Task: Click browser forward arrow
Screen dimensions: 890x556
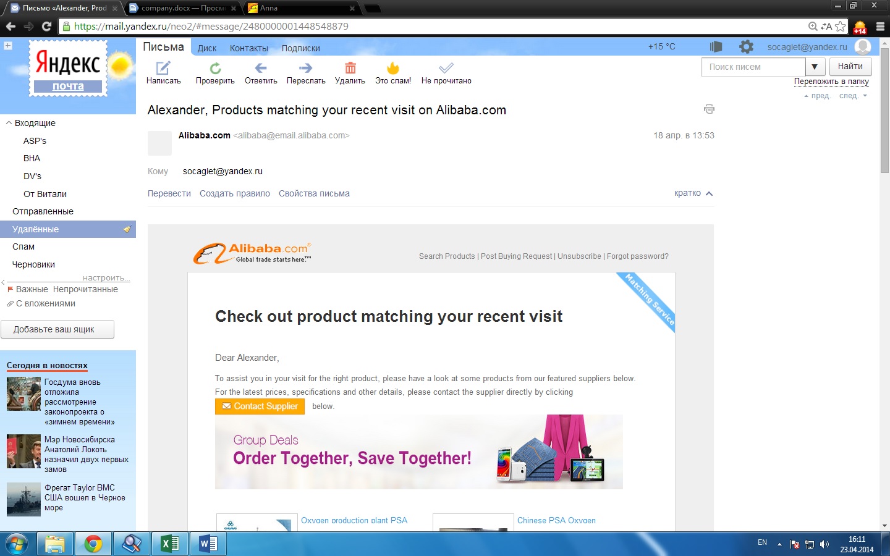Action: click(28, 27)
